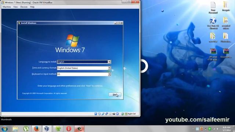The height and width of the screenshot is (132, 235).
Task: Click the optical disk icon in VirtualBox status bar
Action: [x=100, y=114]
